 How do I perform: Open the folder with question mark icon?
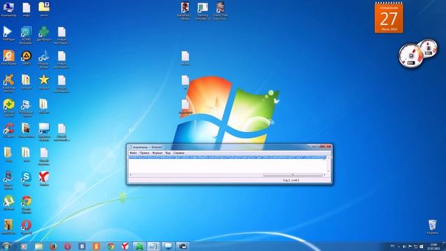click(44, 9)
